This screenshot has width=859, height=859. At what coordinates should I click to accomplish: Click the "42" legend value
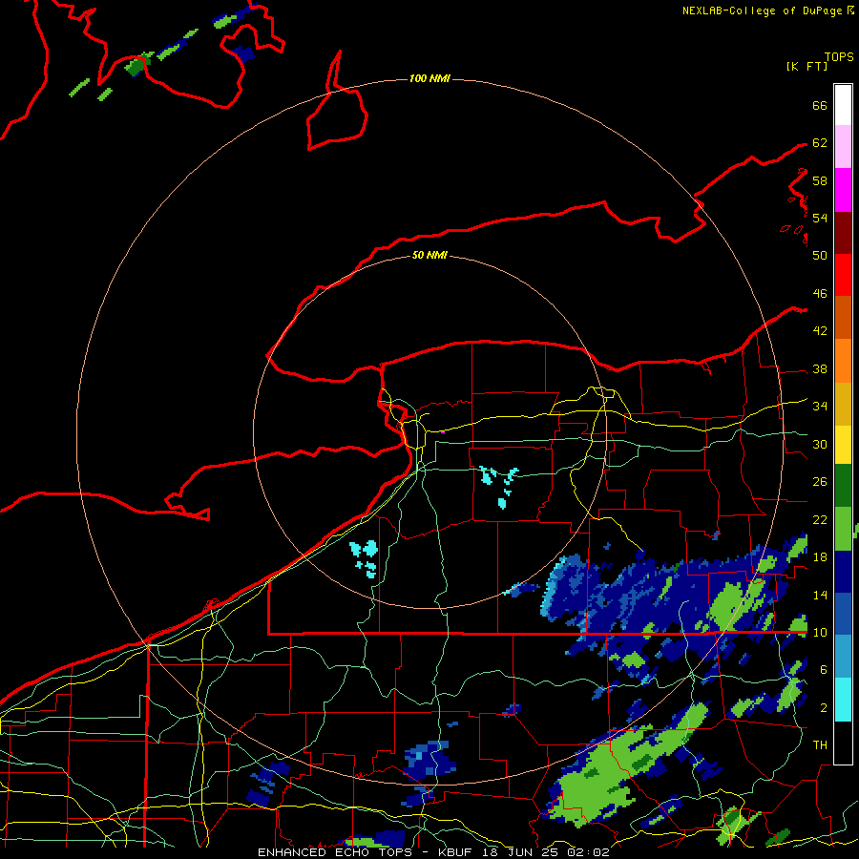click(x=820, y=331)
